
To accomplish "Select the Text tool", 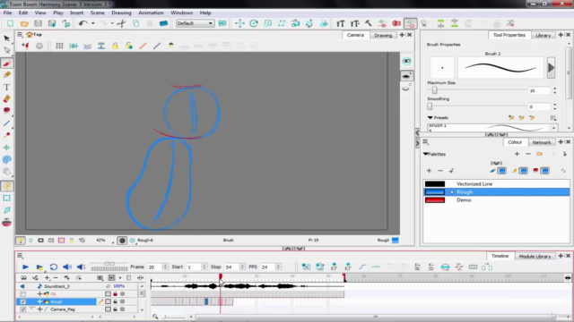I will point(7,87).
